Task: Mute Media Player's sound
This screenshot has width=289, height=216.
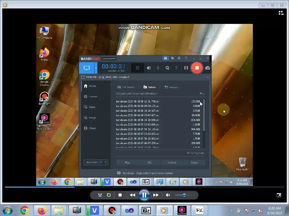Action: coord(168,195)
